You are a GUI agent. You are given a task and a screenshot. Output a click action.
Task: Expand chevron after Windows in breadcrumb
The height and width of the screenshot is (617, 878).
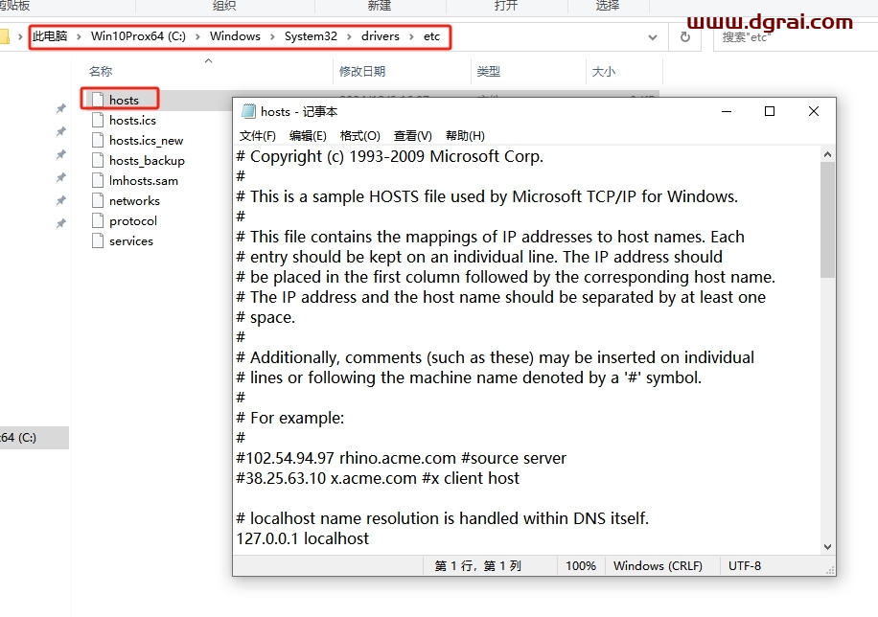(x=272, y=37)
